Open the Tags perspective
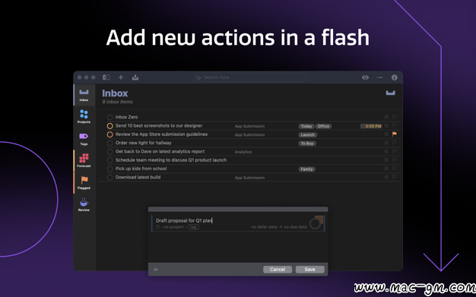The image size is (476, 297). tap(84, 139)
